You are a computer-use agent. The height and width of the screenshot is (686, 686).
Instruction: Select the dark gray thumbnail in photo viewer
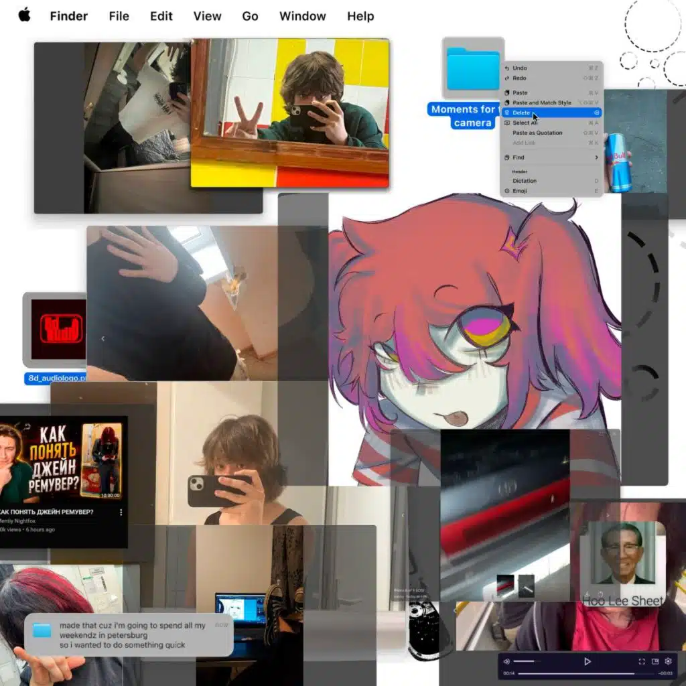(x=527, y=586)
